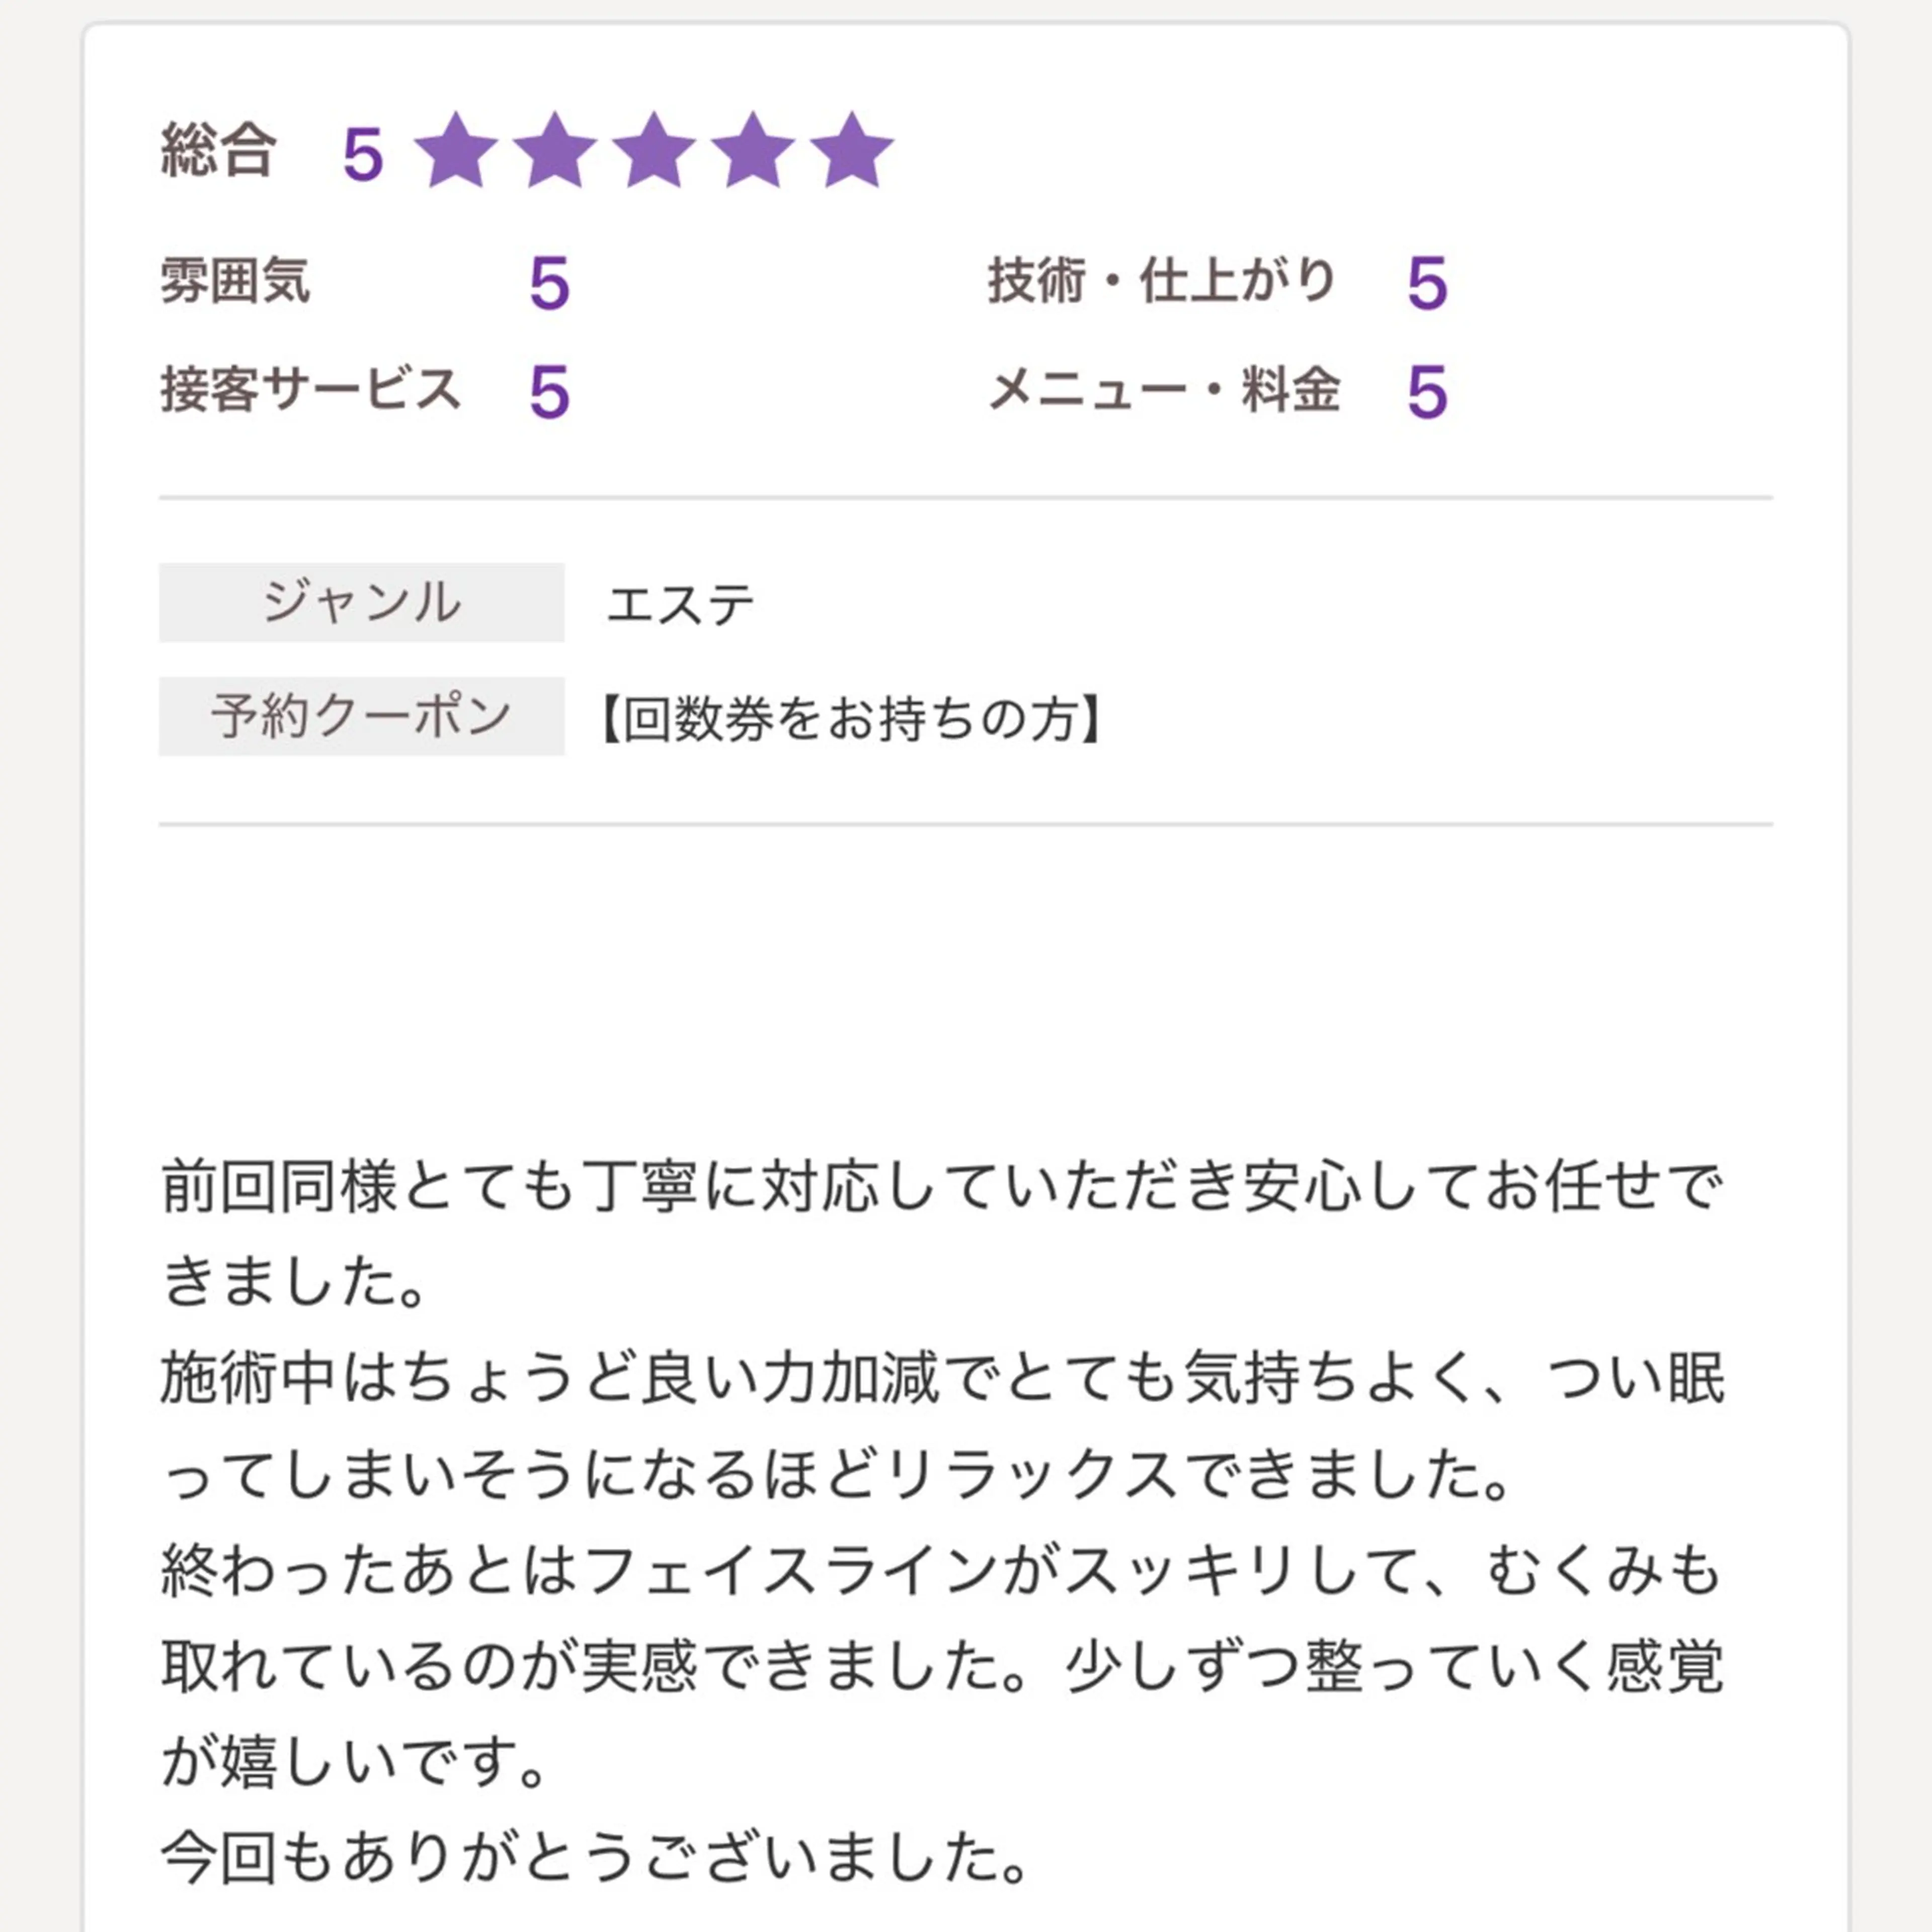1932x1932 pixels.
Task: Click the score 5 next to 雰囲気
Action: pos(549,284)
